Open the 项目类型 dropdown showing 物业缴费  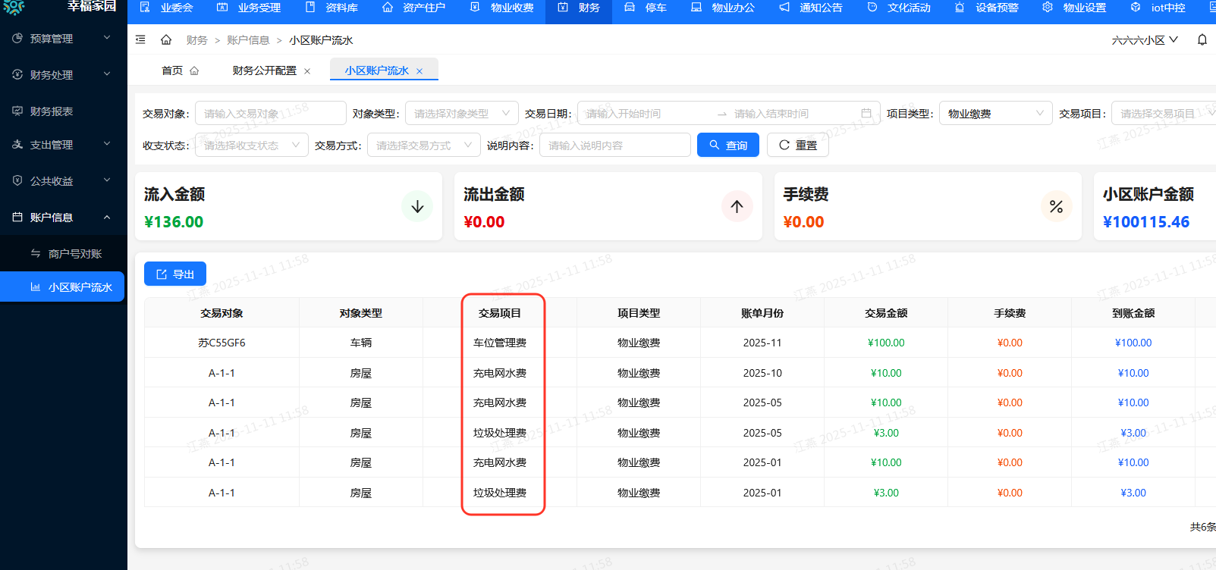pos(995,114)
